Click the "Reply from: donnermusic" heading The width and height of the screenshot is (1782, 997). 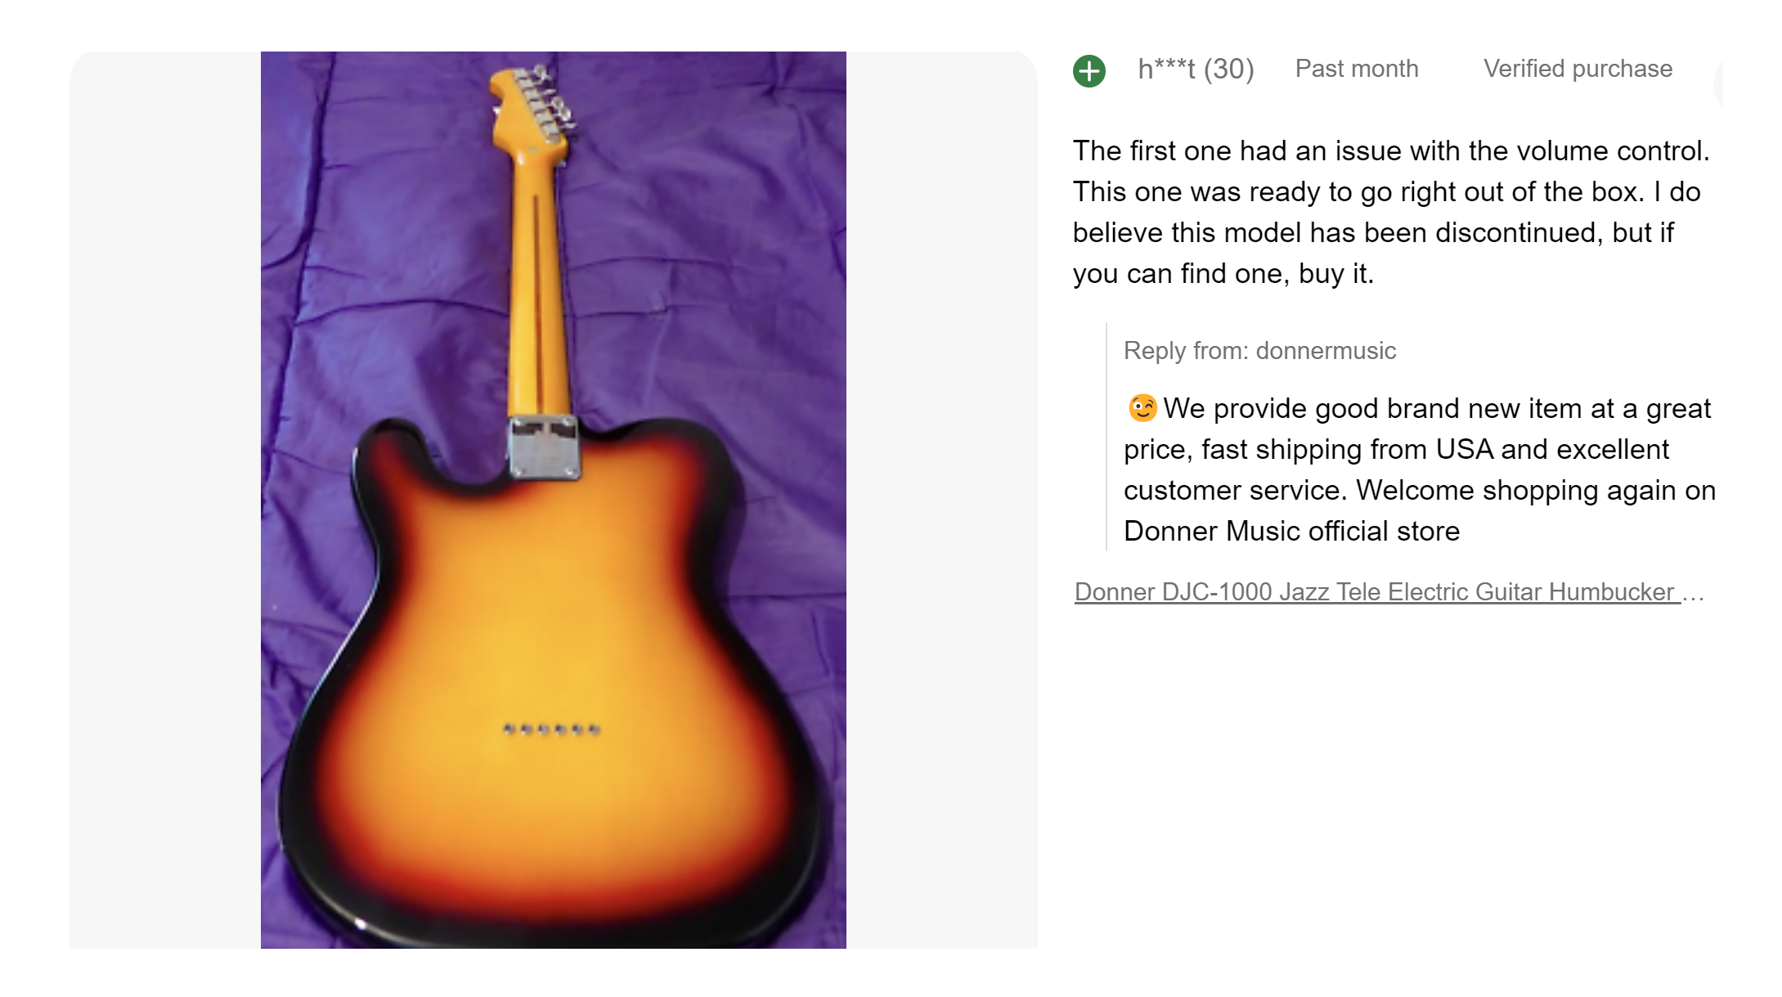1259,351
